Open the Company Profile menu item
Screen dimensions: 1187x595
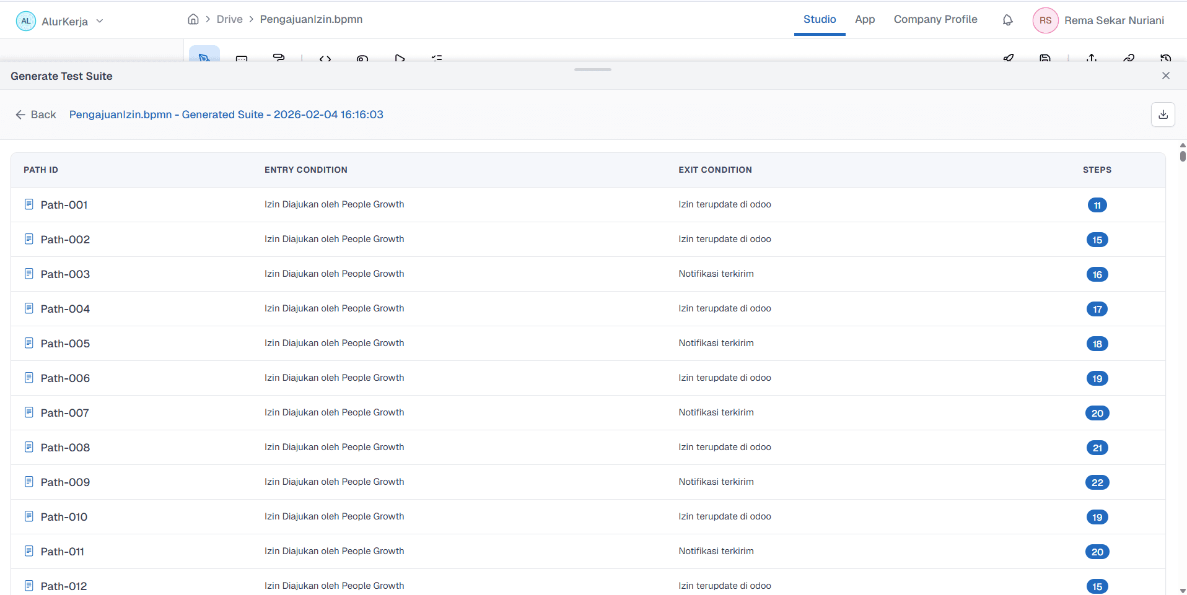pos(935,19)
